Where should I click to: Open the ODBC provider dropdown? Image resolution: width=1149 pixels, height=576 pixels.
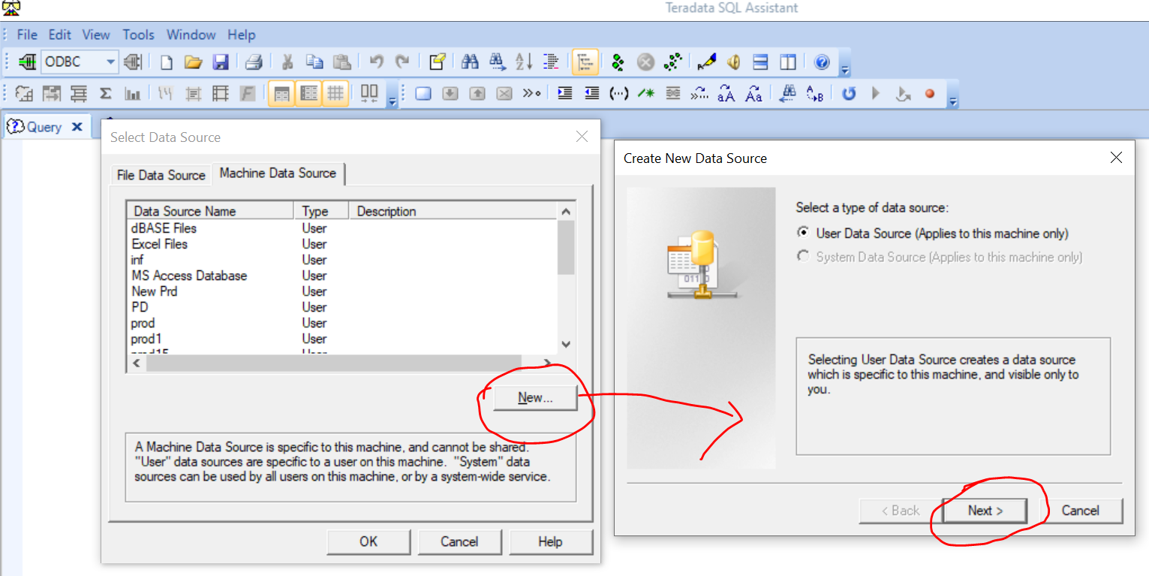(x=111, y=62)
